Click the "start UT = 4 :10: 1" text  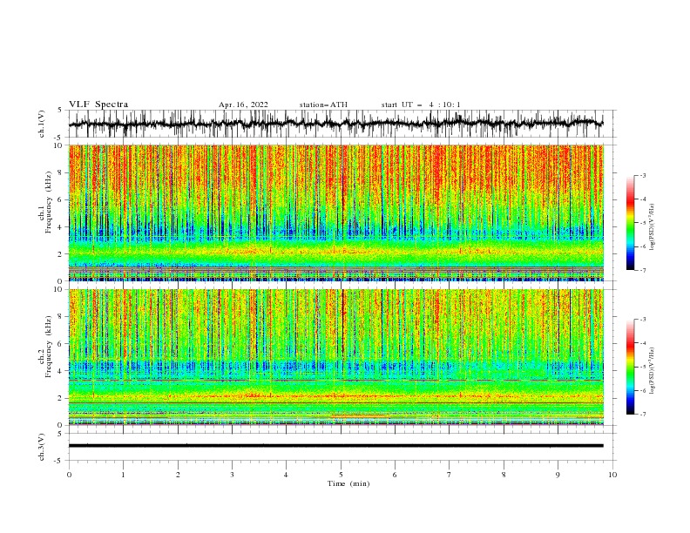[x=421, y=105]
